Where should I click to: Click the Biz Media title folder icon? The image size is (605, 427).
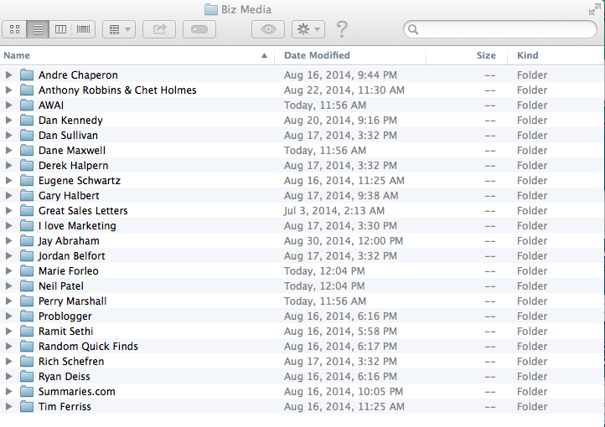coord(210,10)
